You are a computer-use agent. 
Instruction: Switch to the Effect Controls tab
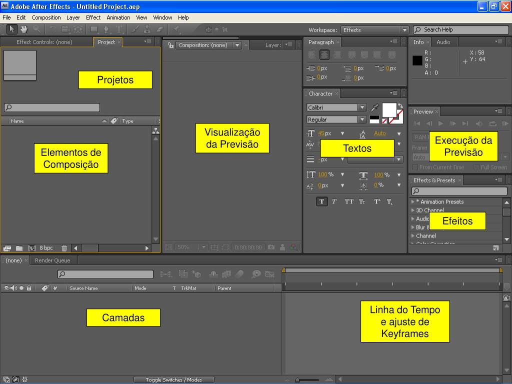coord(44,42)
